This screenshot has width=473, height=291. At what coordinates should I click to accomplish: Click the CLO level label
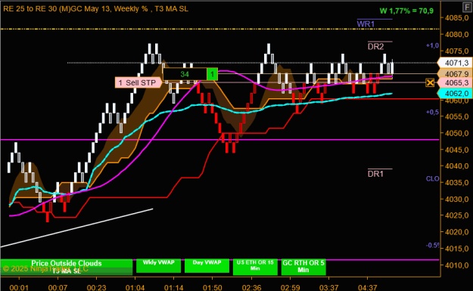tap(433, 178)
